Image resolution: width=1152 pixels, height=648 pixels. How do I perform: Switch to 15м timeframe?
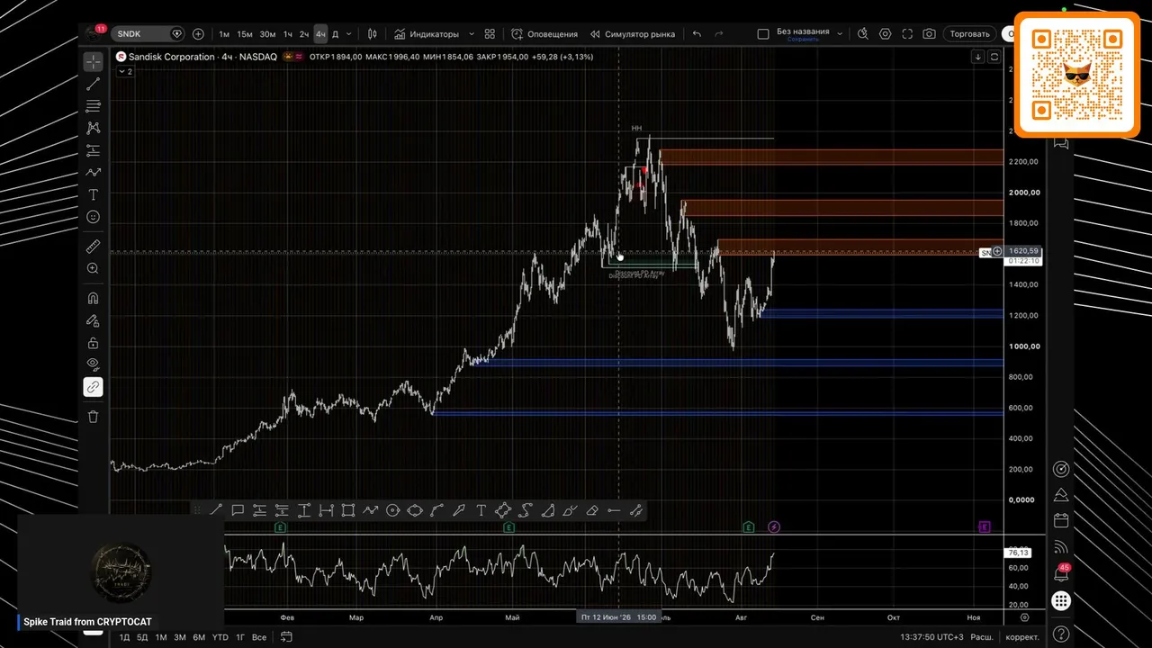coord(245,34)
